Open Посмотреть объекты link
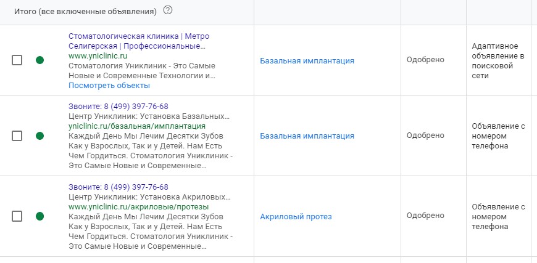This screenshot has width=537, height=263. click(x=109, y=86)
